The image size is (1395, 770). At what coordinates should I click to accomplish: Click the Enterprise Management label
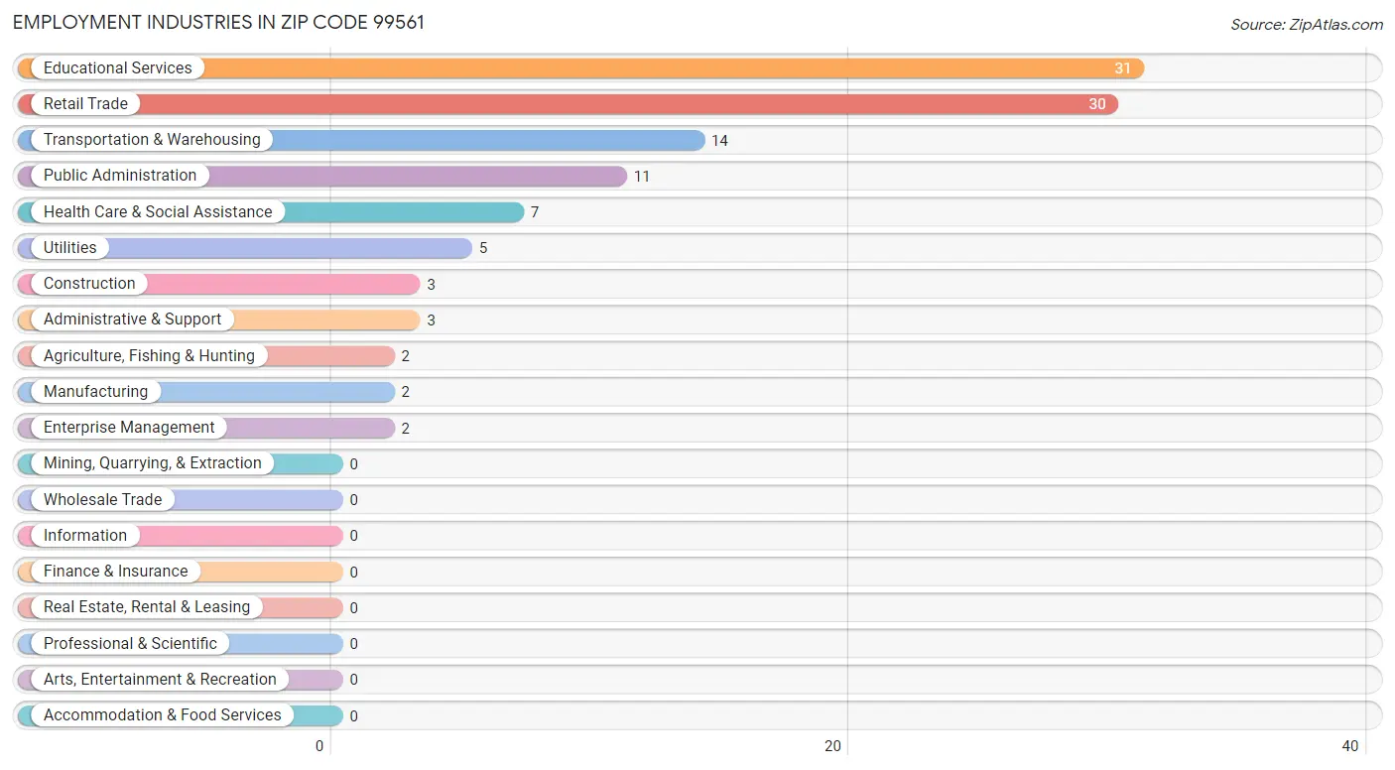point(129,428)
